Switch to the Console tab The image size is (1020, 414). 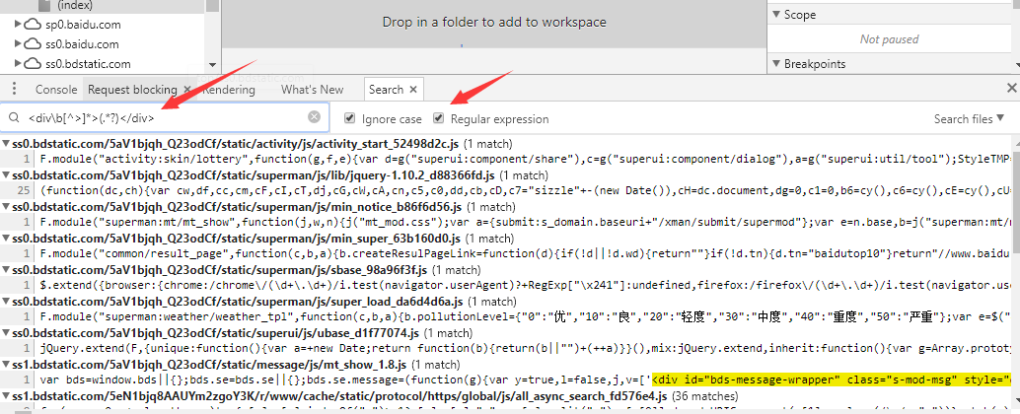56,89
